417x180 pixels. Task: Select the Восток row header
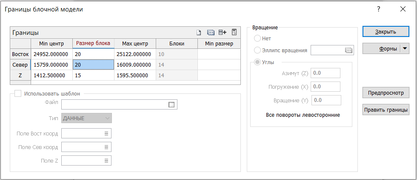coord(20,54)
